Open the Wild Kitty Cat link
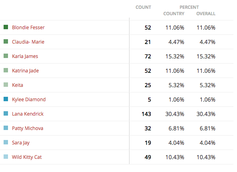The width and height of the screenshot is (237, 172). click(x=27, y=157)
